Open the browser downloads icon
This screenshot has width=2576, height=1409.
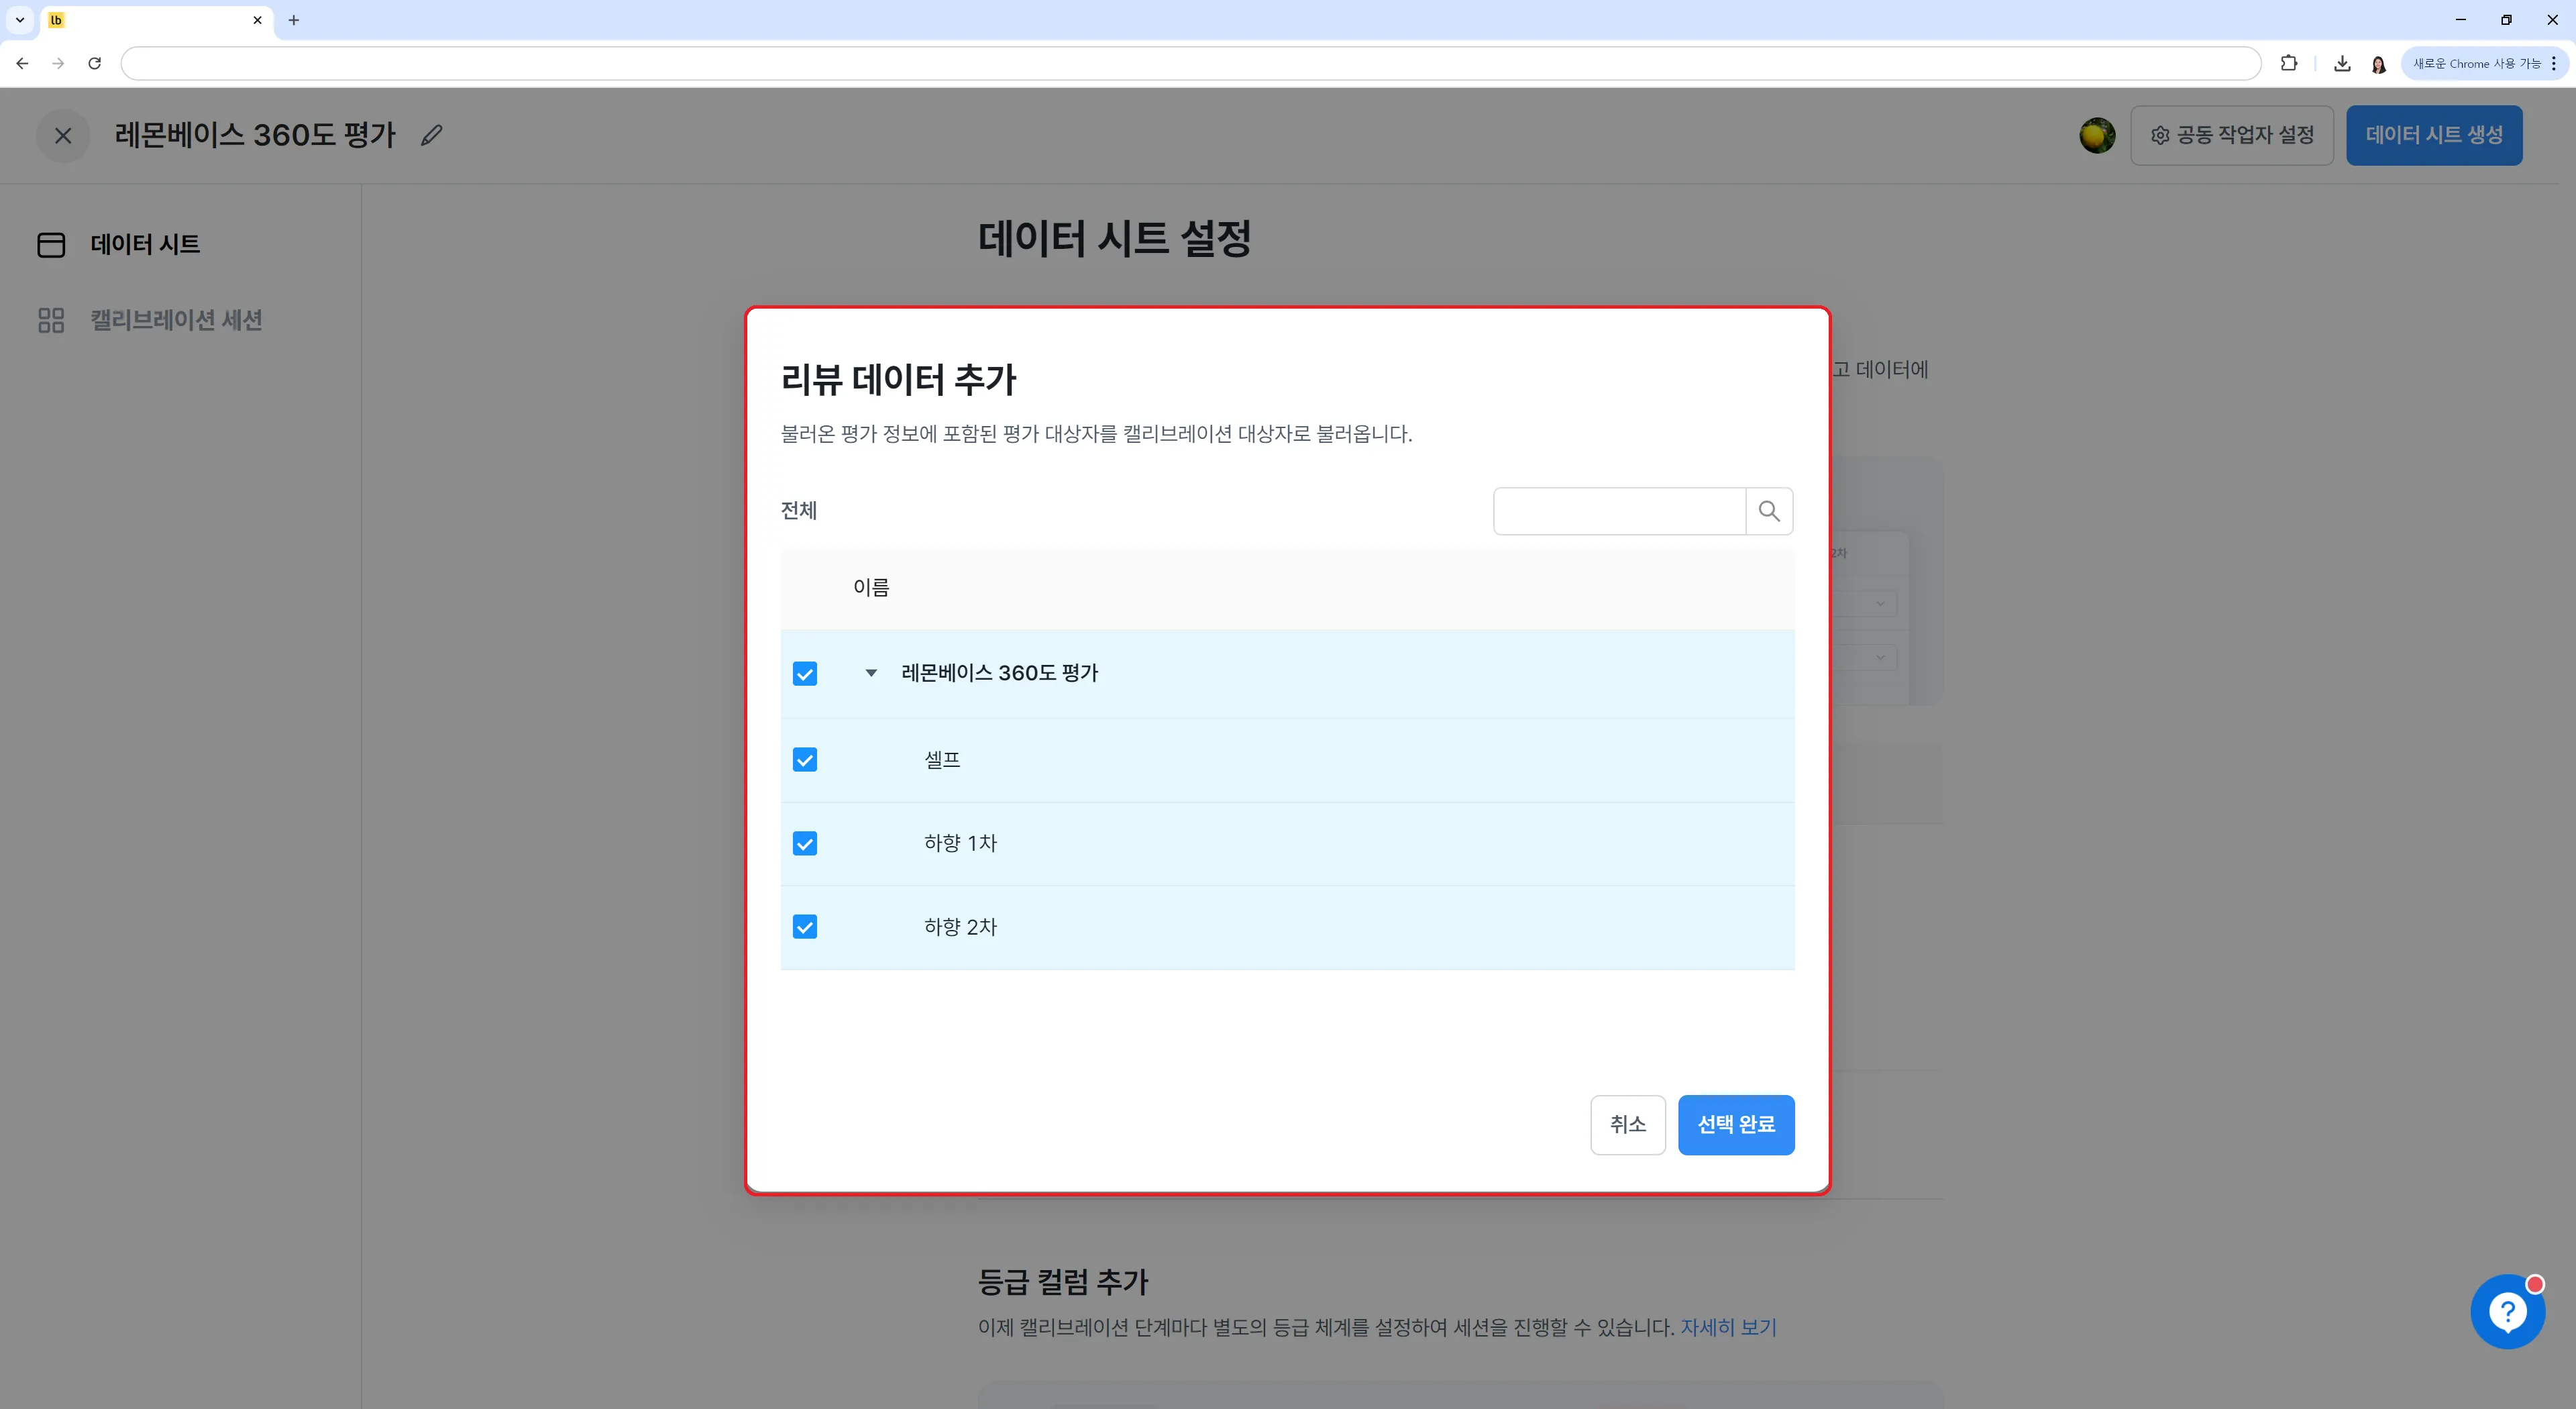pyautogui.click(x=2342, y=63)
